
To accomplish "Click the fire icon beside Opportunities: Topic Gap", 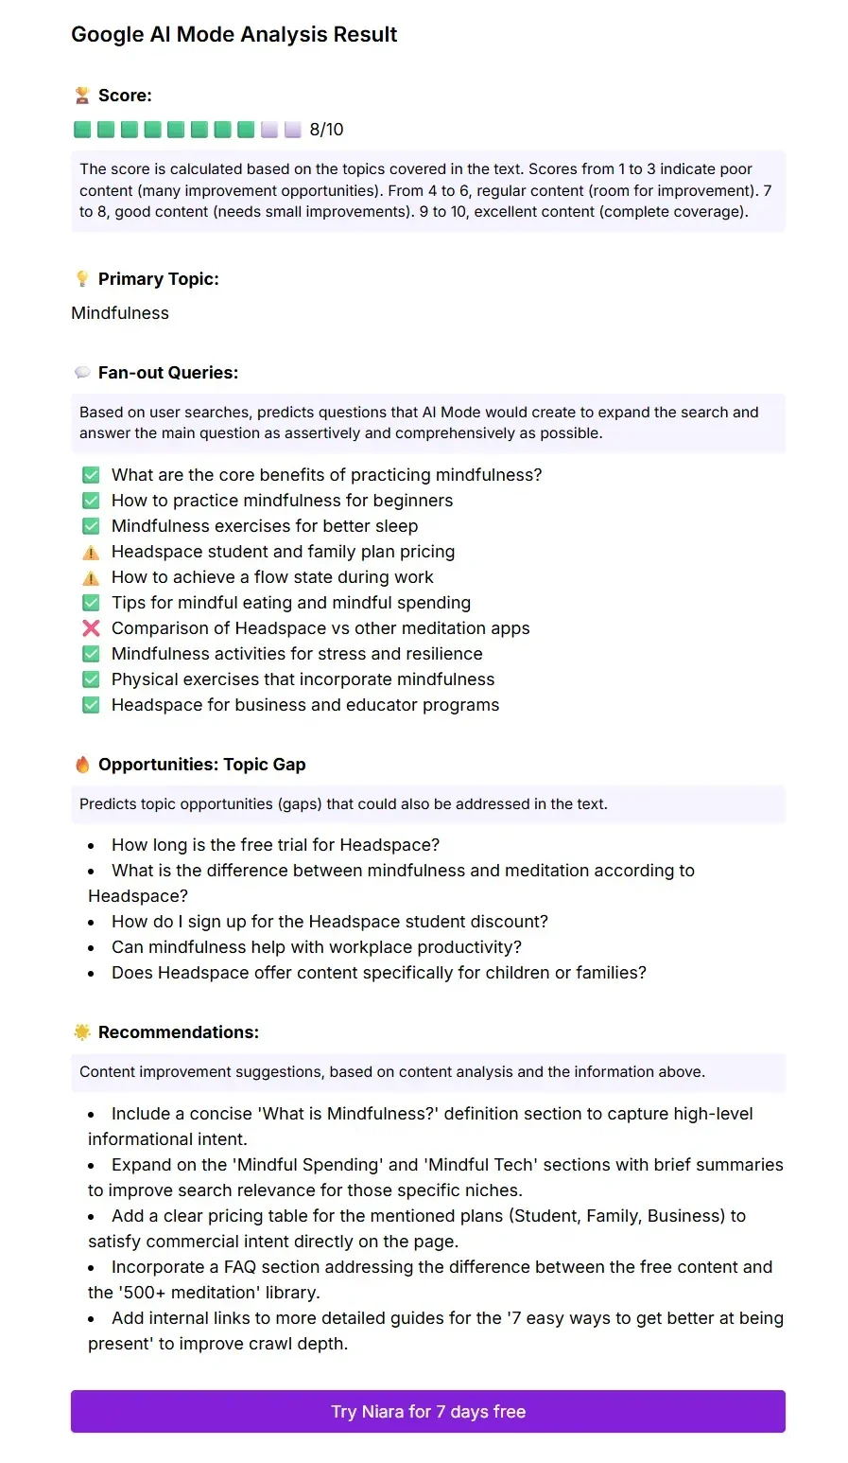I will coord(82,765).
